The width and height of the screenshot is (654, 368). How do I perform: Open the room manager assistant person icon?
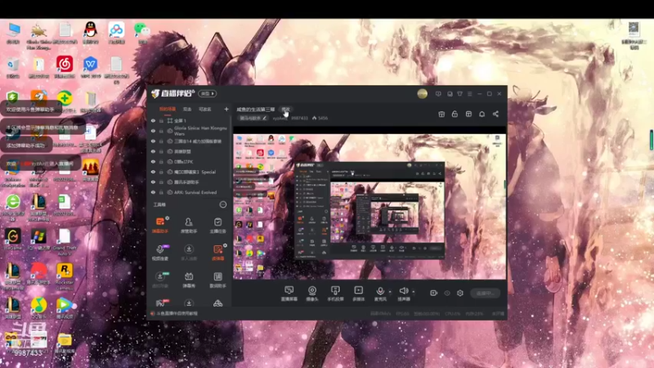click(189, 226)
